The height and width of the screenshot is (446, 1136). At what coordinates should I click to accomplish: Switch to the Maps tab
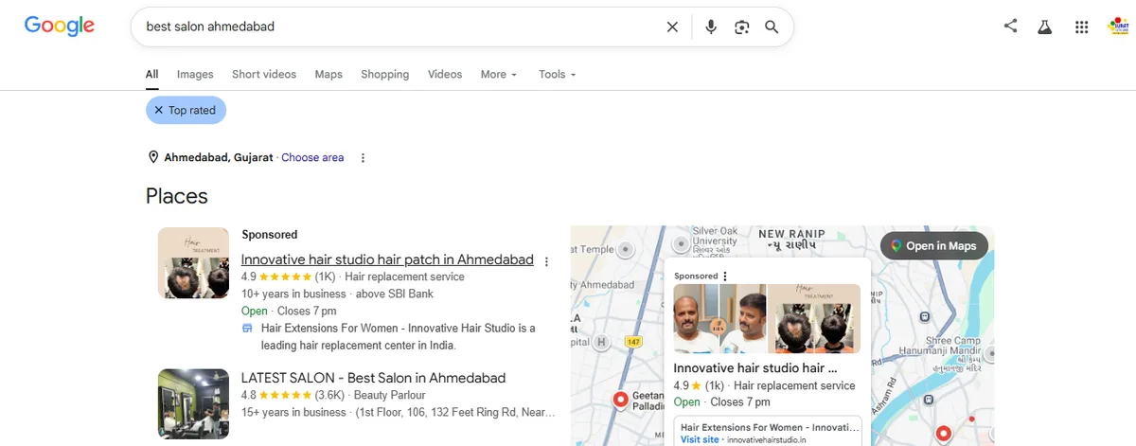coord(328,74)
